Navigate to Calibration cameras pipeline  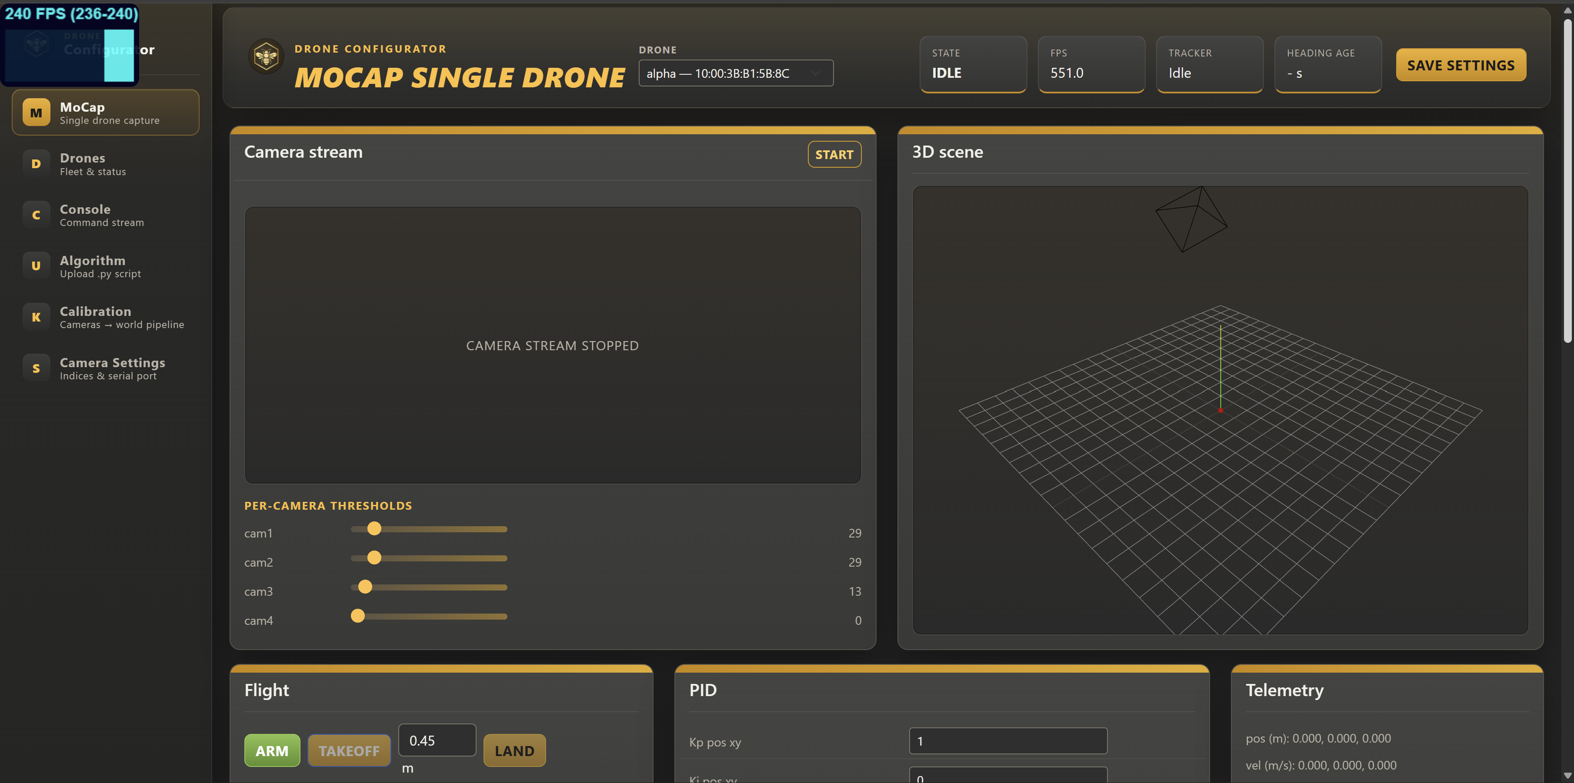click(106, 317)
